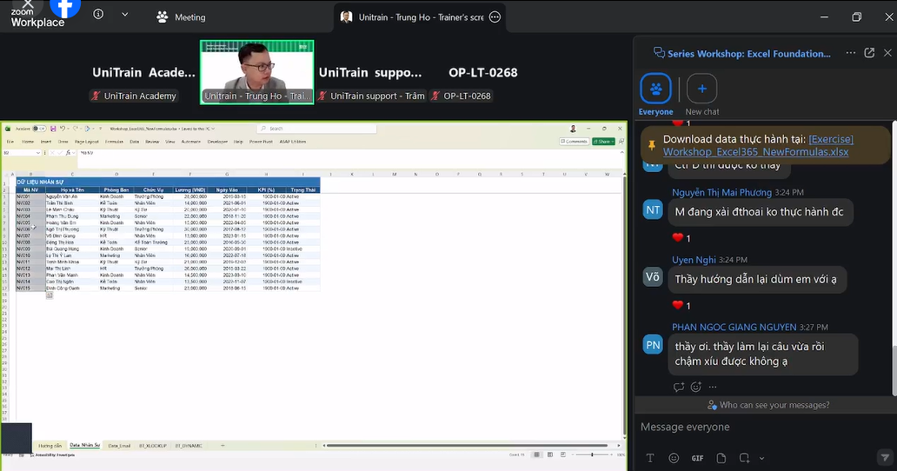Select the Trainer's screen tab
The width and height of the screenshot is (897, 471).
coord(419,17)
